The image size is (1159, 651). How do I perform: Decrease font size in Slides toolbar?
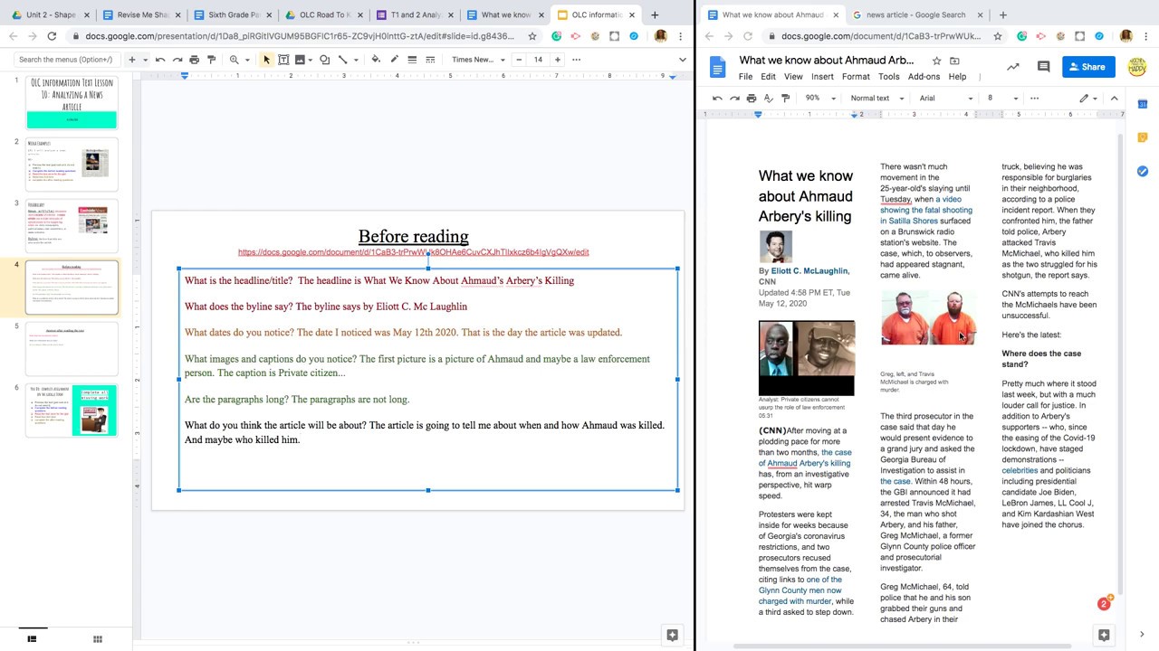coord(519,60)
